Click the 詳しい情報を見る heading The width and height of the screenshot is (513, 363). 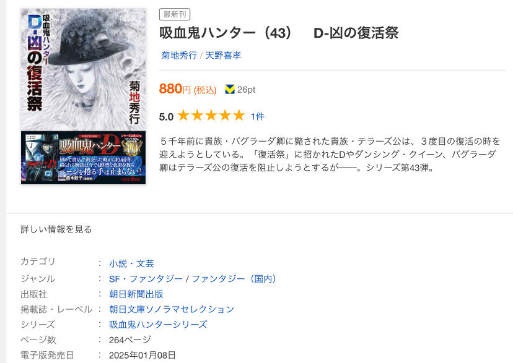click(56, 229)
